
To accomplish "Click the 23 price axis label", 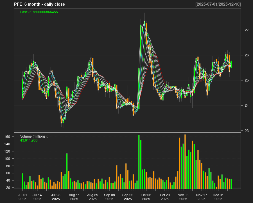I will click(247, 131).
